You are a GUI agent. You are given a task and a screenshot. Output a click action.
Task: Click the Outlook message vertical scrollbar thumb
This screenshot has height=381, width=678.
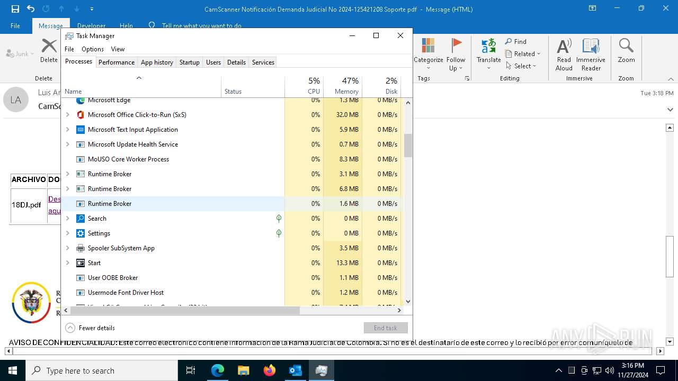tap(670, 256)
